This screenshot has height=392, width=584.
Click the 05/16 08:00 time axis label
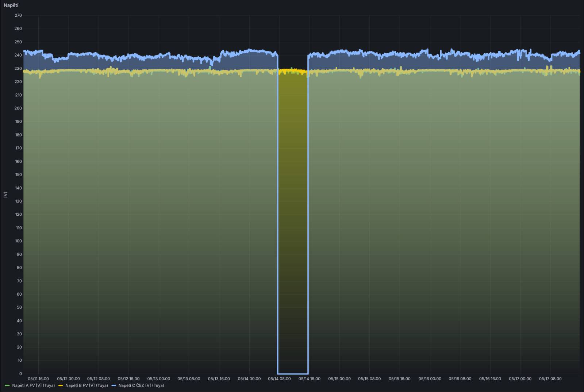pos(460,379)
